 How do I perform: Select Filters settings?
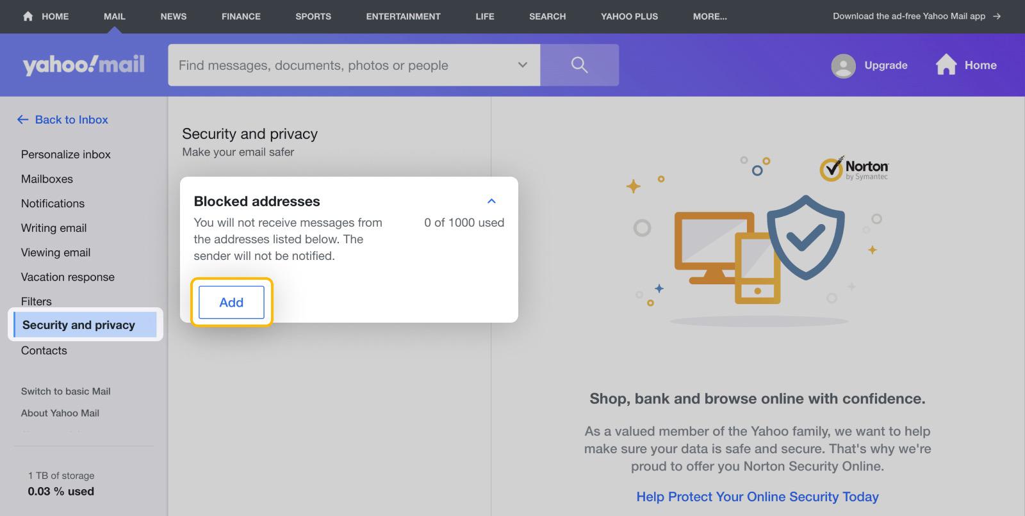[x=36, y=301]
